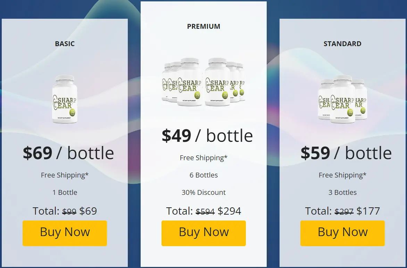Select the BASIC package heading
407x268 pixels.
(65, 44)
